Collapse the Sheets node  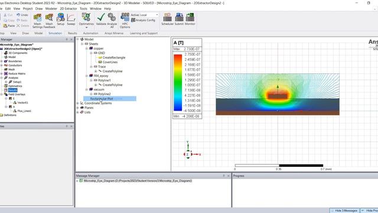click(x=82, y=44)
